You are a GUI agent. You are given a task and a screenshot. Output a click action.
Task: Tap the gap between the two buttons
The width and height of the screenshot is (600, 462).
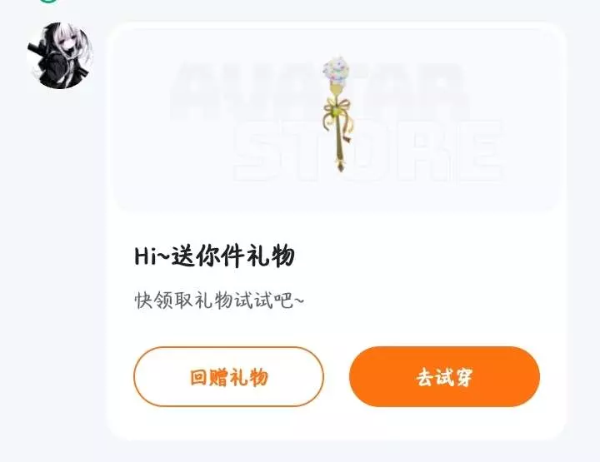(x=337, y=377)
